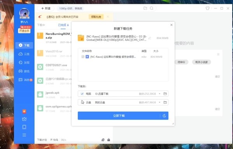Expand the 云盘 path dropdown arrow
This screenshot has width=233, height=149.
click(x=160, y=102)
